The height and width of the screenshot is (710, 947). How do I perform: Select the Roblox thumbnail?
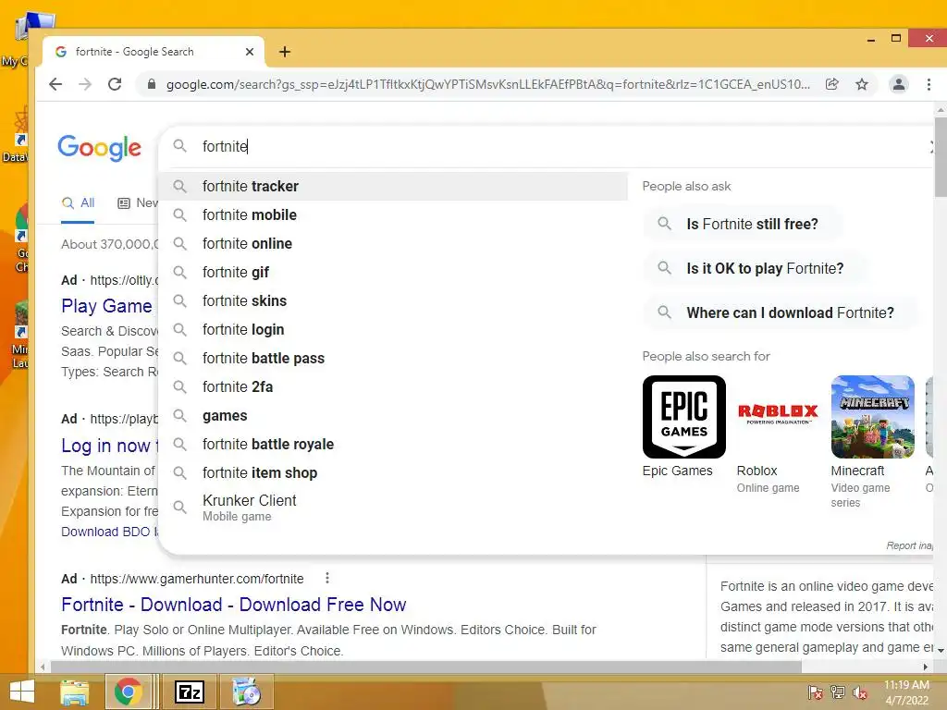779,417
